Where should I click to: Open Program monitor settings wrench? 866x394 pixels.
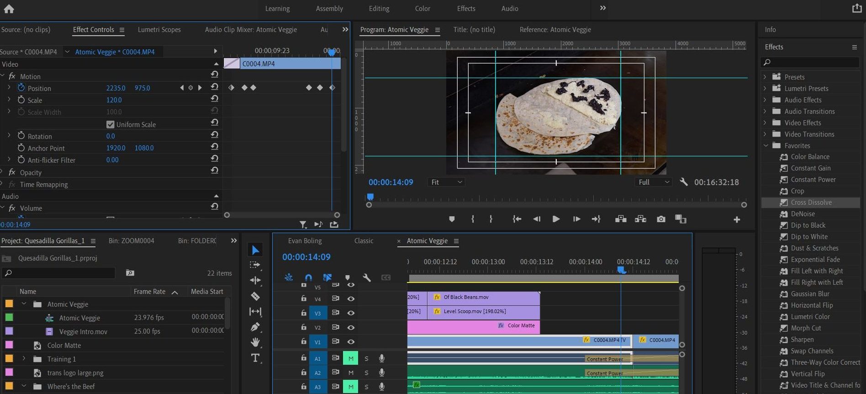(684, 182)
